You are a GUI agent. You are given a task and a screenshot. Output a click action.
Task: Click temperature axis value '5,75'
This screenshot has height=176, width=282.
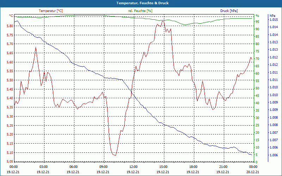coord(10,35)
